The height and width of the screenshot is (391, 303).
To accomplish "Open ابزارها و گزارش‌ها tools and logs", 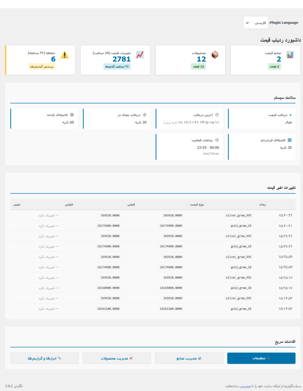I will pos(45,358).
